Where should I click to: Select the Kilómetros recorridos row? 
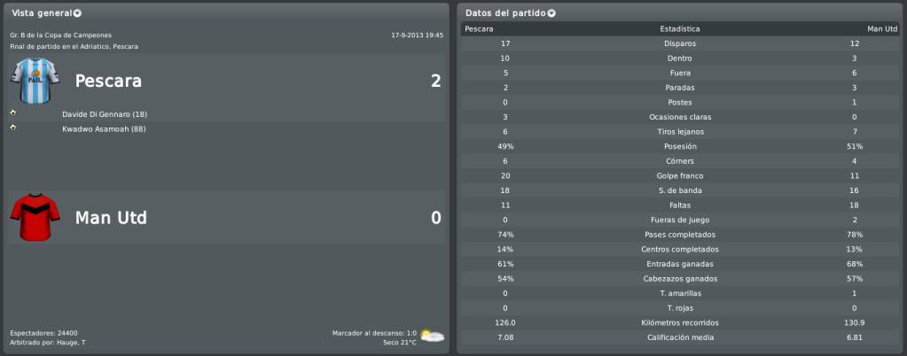click(x=680, y=323)
